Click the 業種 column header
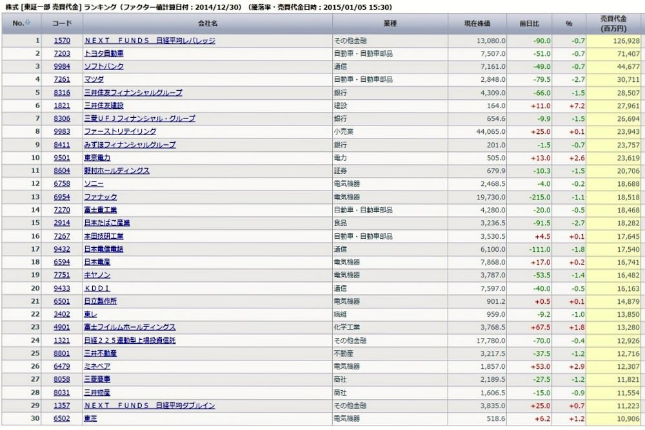This screenshot has width=645, height=430. [x=390, y=23]
